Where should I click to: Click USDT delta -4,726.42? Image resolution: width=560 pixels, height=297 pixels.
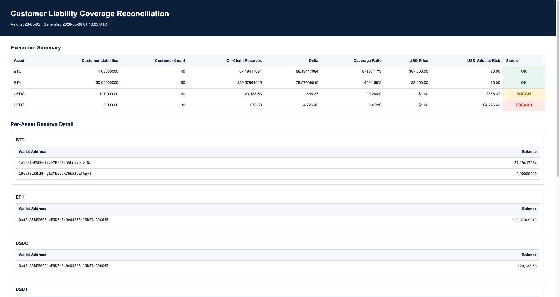pyautogui.click(x=310, y=105)
